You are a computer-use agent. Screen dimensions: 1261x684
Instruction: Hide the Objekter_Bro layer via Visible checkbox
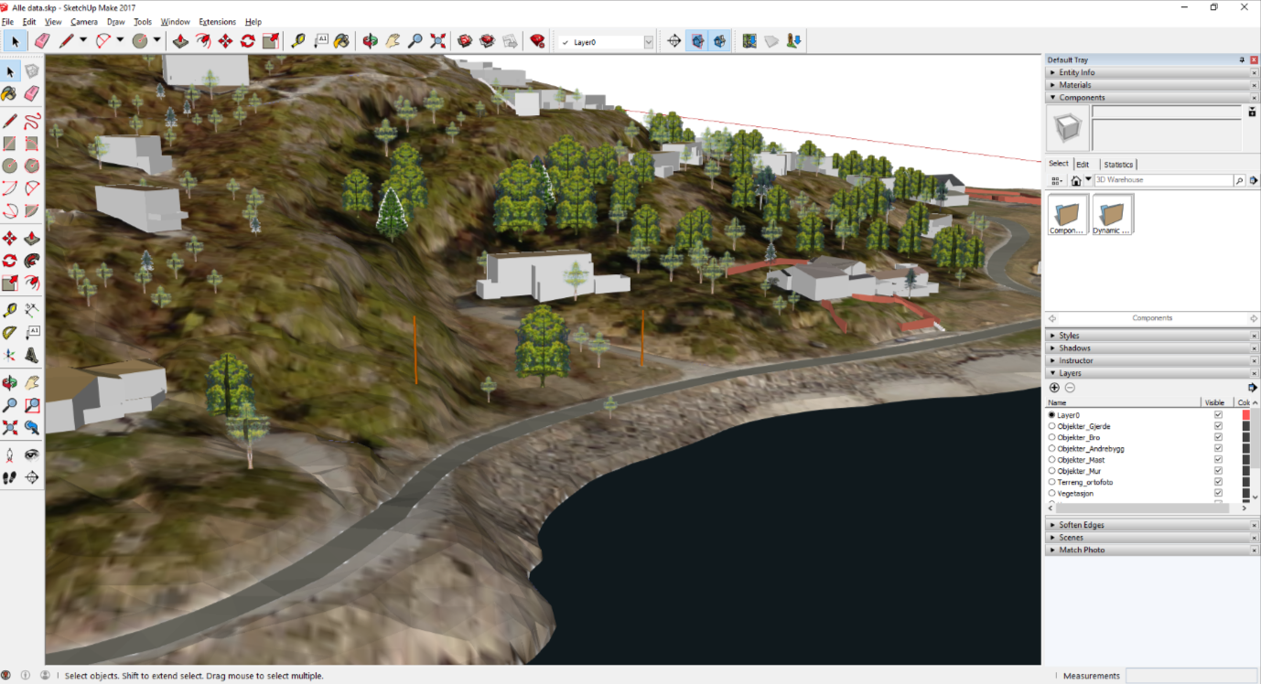(x=1218, y=437)
